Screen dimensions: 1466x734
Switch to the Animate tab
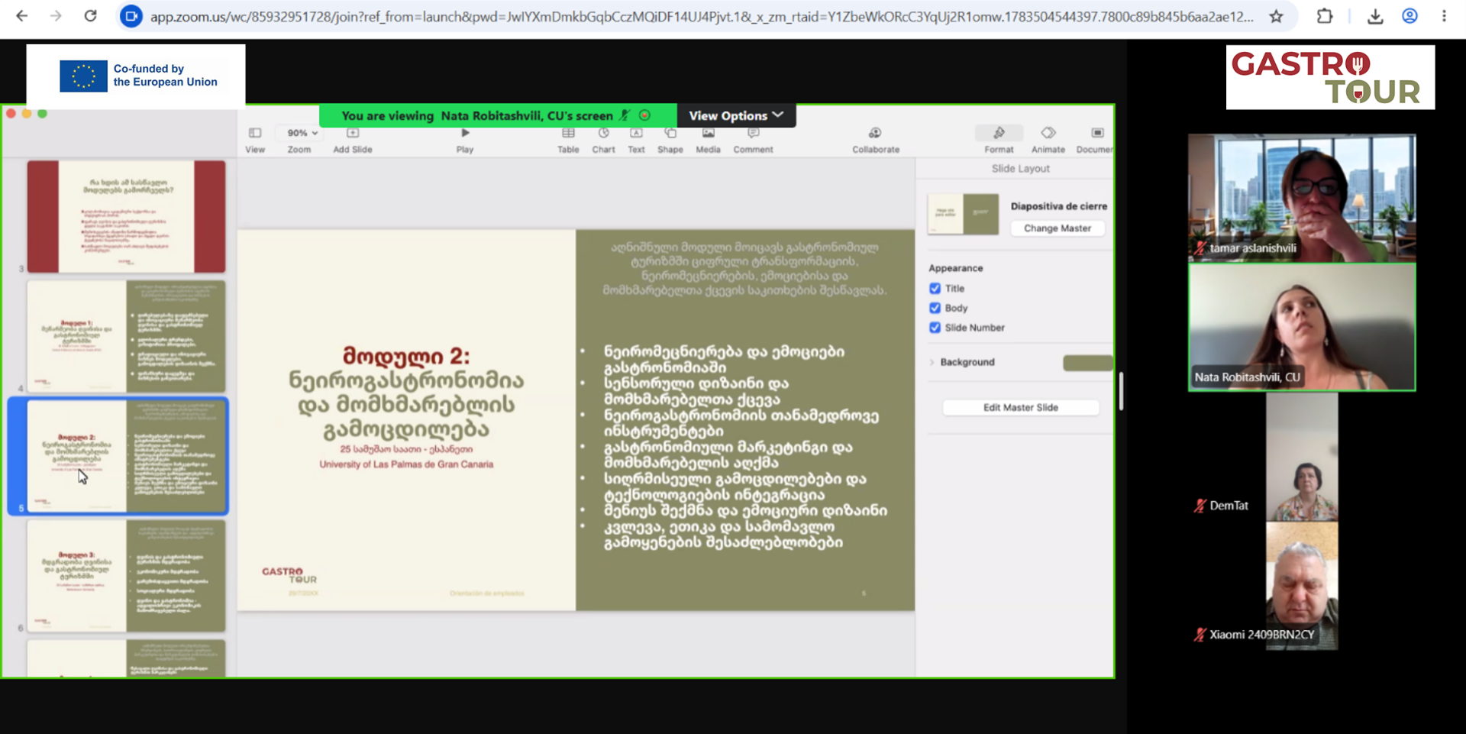[x=1048, y=140]
